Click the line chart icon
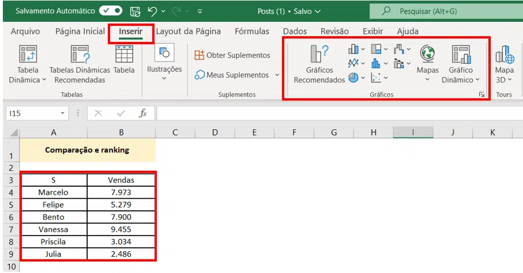This screenshot has width=523, height=273. pos(353,63)
